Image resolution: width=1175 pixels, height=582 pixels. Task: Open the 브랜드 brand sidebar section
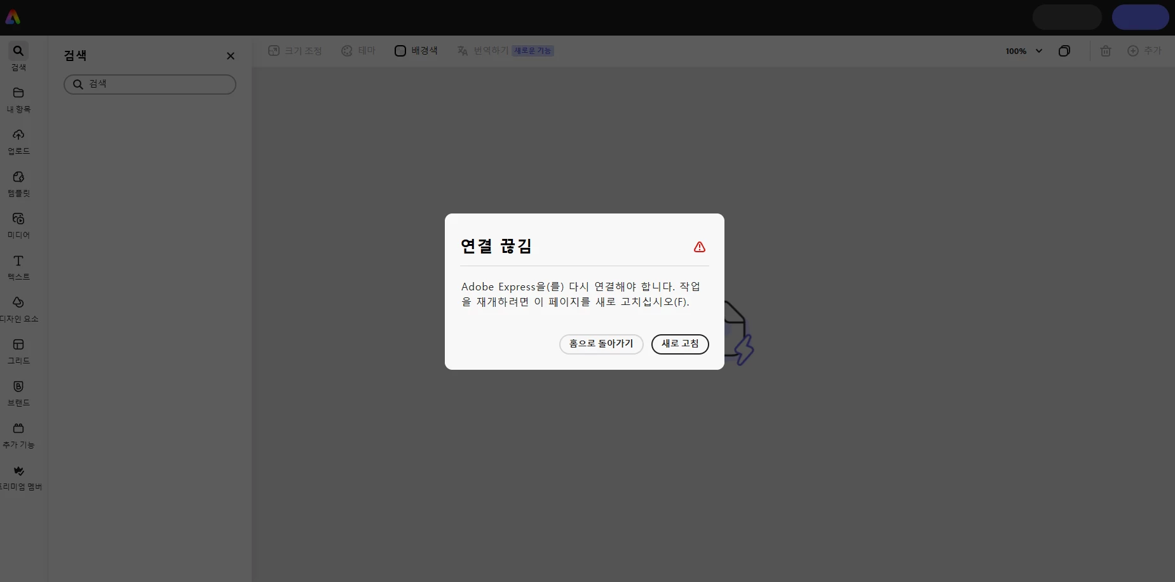[18, 393]
